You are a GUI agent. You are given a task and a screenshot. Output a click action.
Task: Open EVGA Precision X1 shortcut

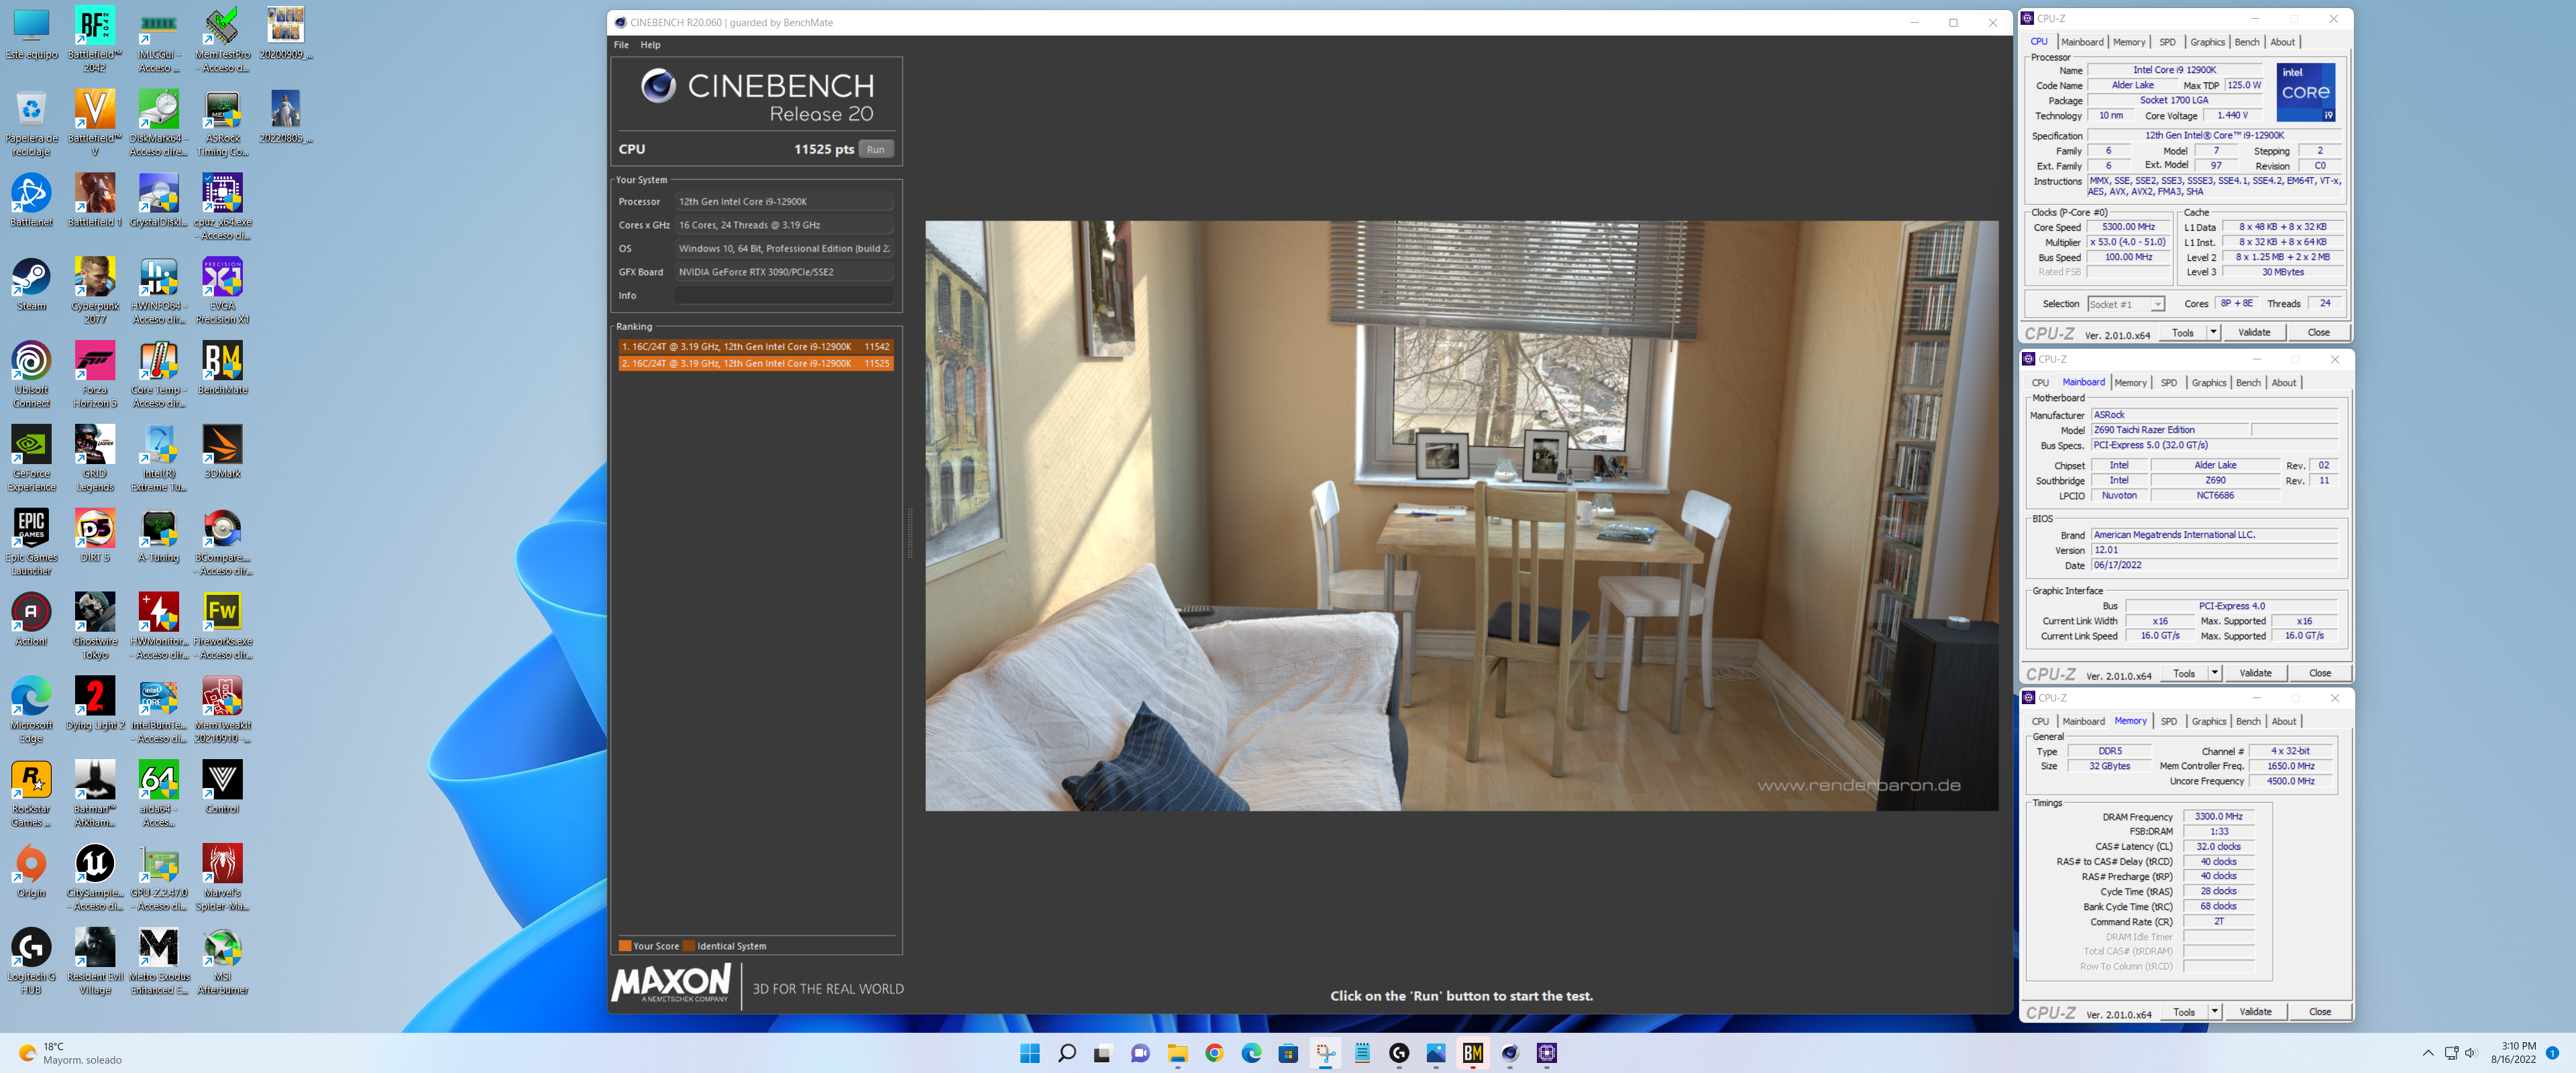click(x=222, y=291)
